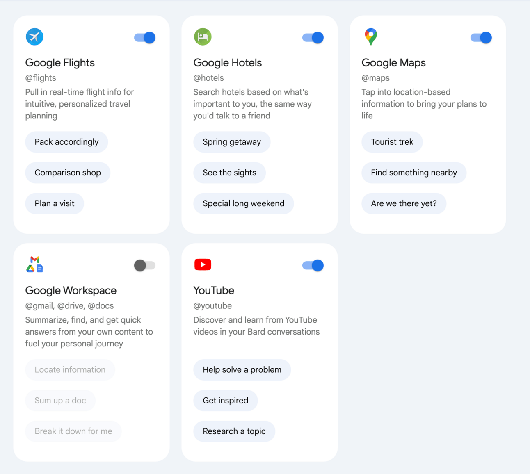Click the 'Google Maps' card title
This screenshot has width=530, height=474.
(x=394, y=63)
